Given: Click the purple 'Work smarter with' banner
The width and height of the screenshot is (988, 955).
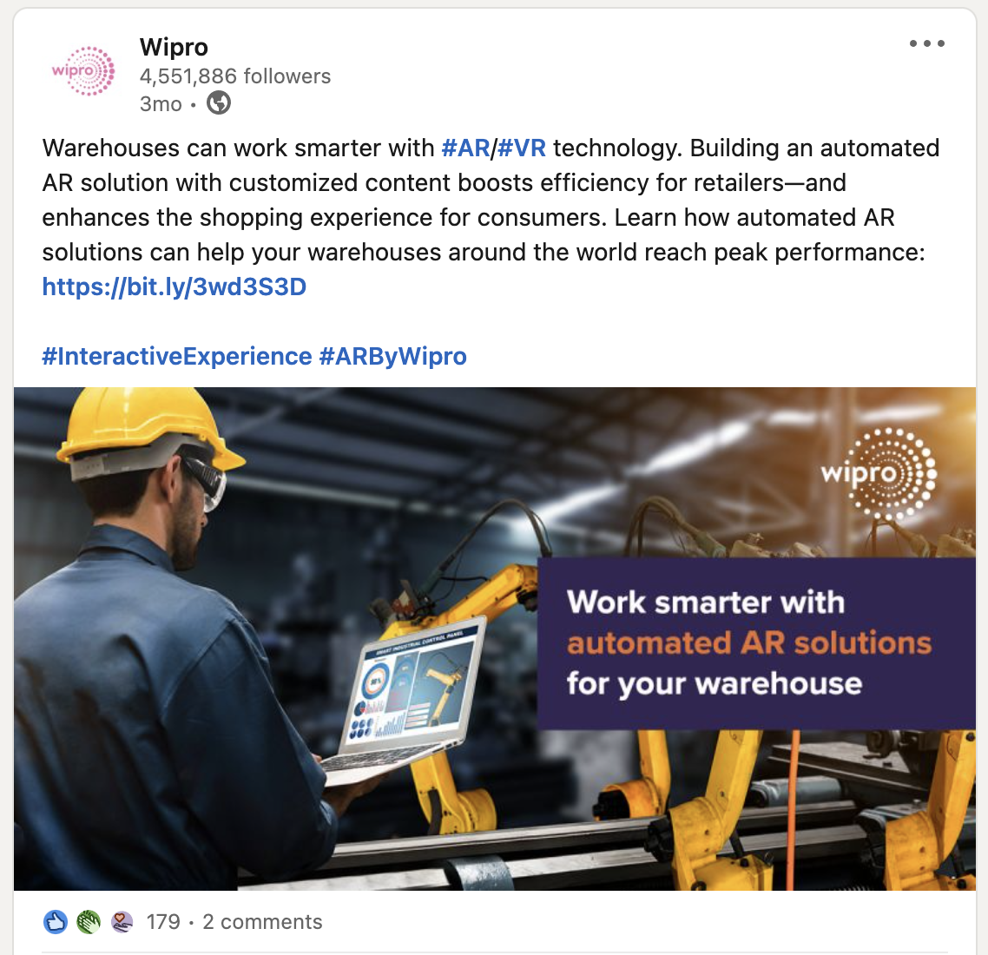Looking at the screenshot, I should (x=756, y=643).
